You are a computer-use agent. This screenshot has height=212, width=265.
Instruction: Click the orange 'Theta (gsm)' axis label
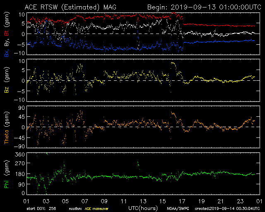(7, 128)
